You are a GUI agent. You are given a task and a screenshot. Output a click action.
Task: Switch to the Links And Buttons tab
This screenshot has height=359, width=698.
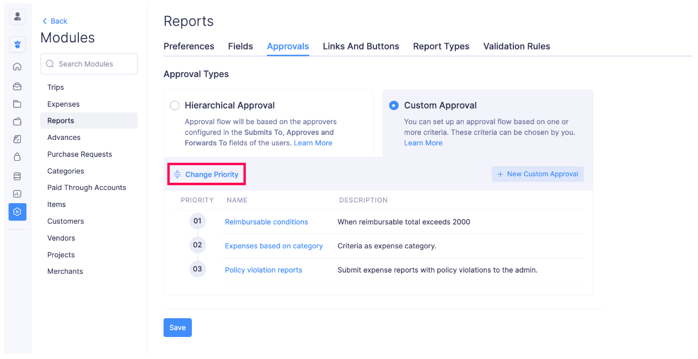tap(361, 46)
